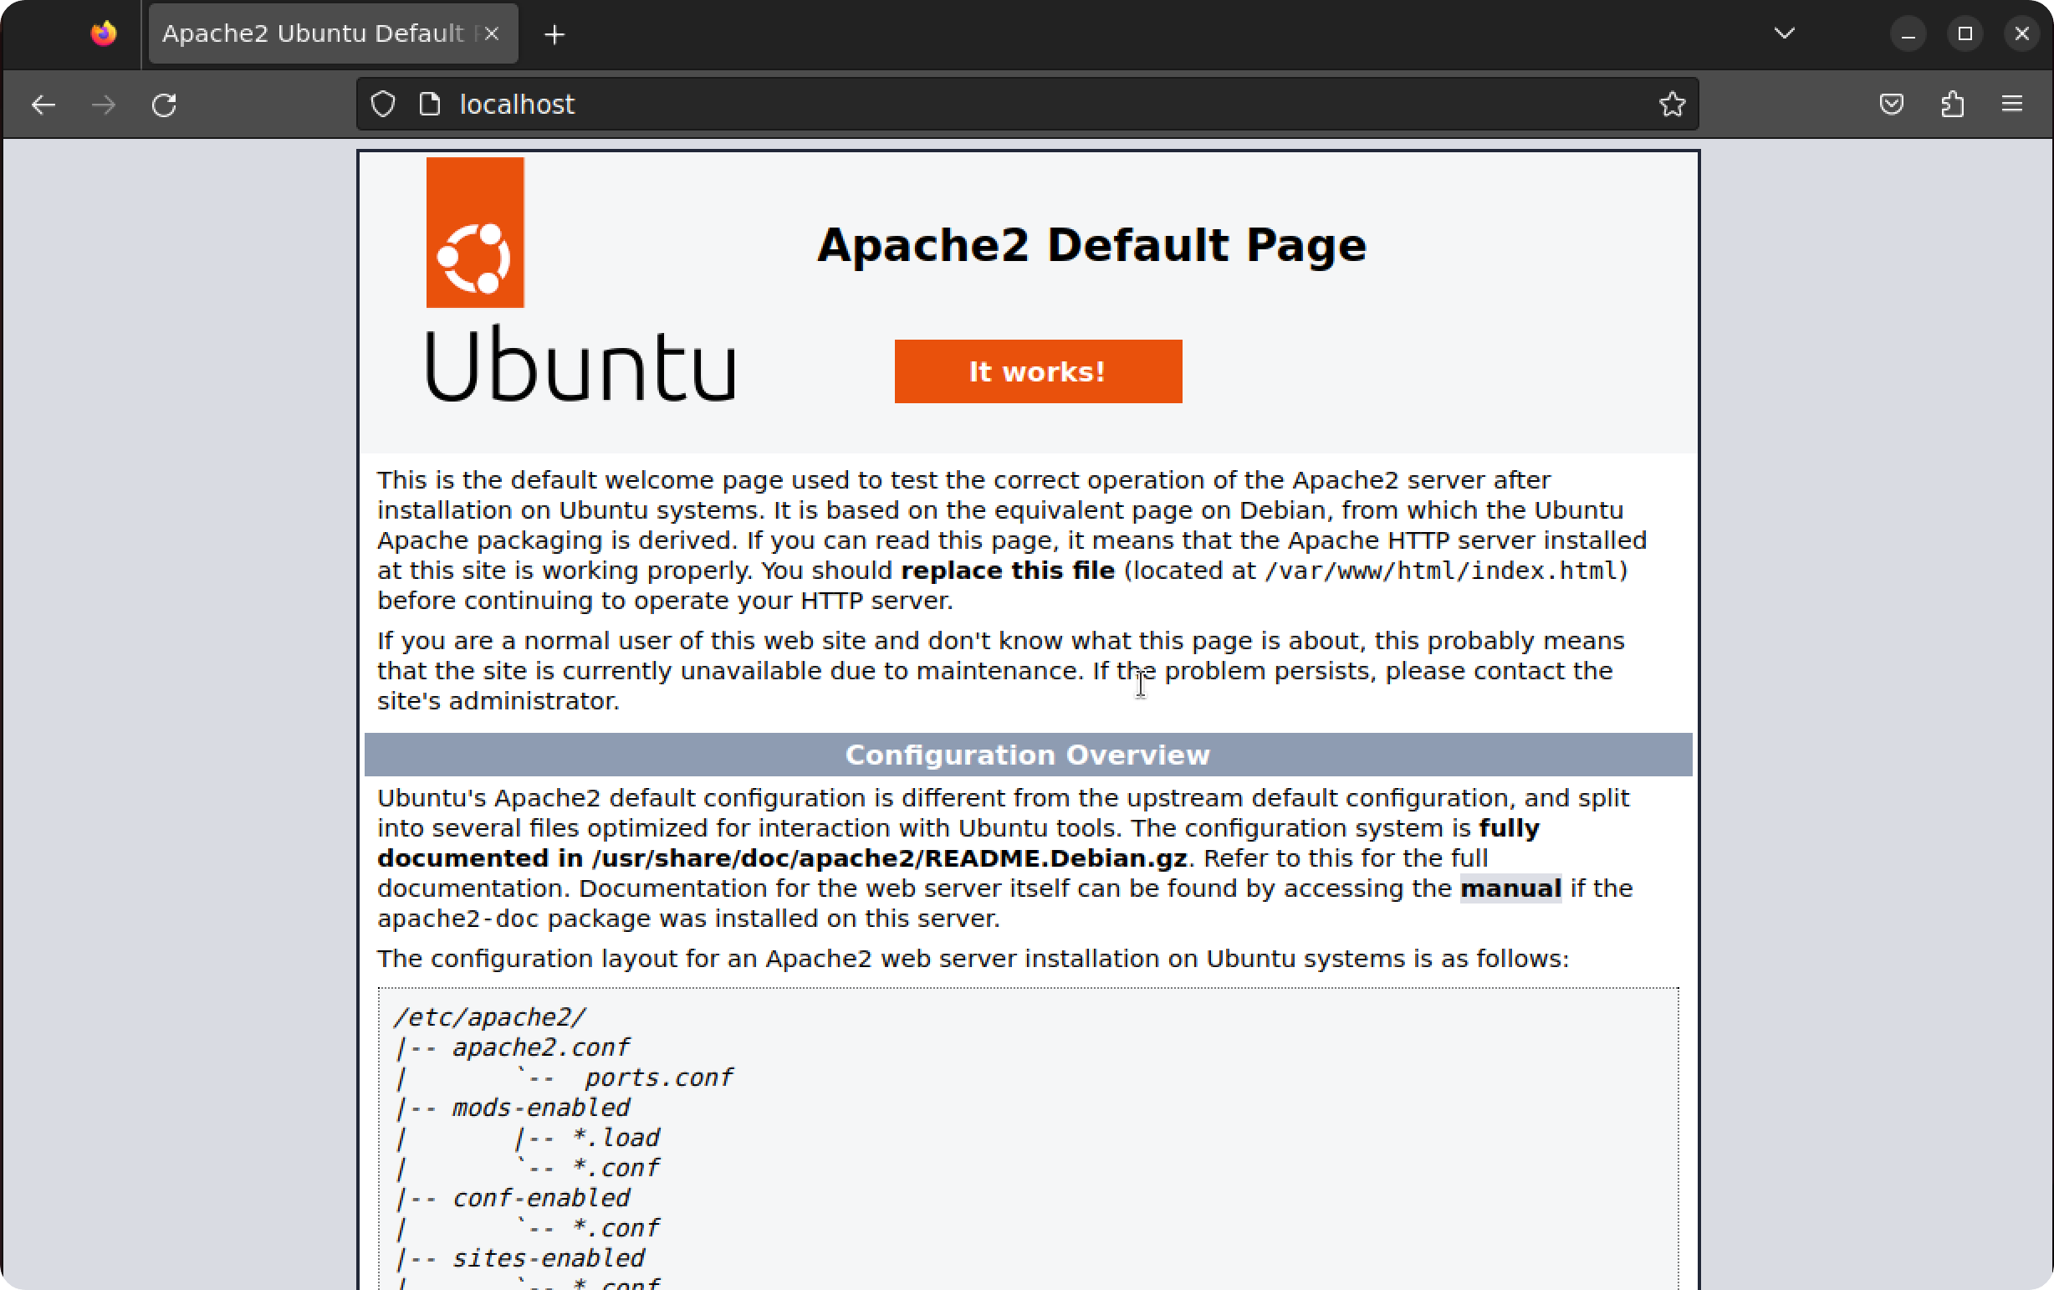
Task: Open the manual link
Action: [1510, 888]
